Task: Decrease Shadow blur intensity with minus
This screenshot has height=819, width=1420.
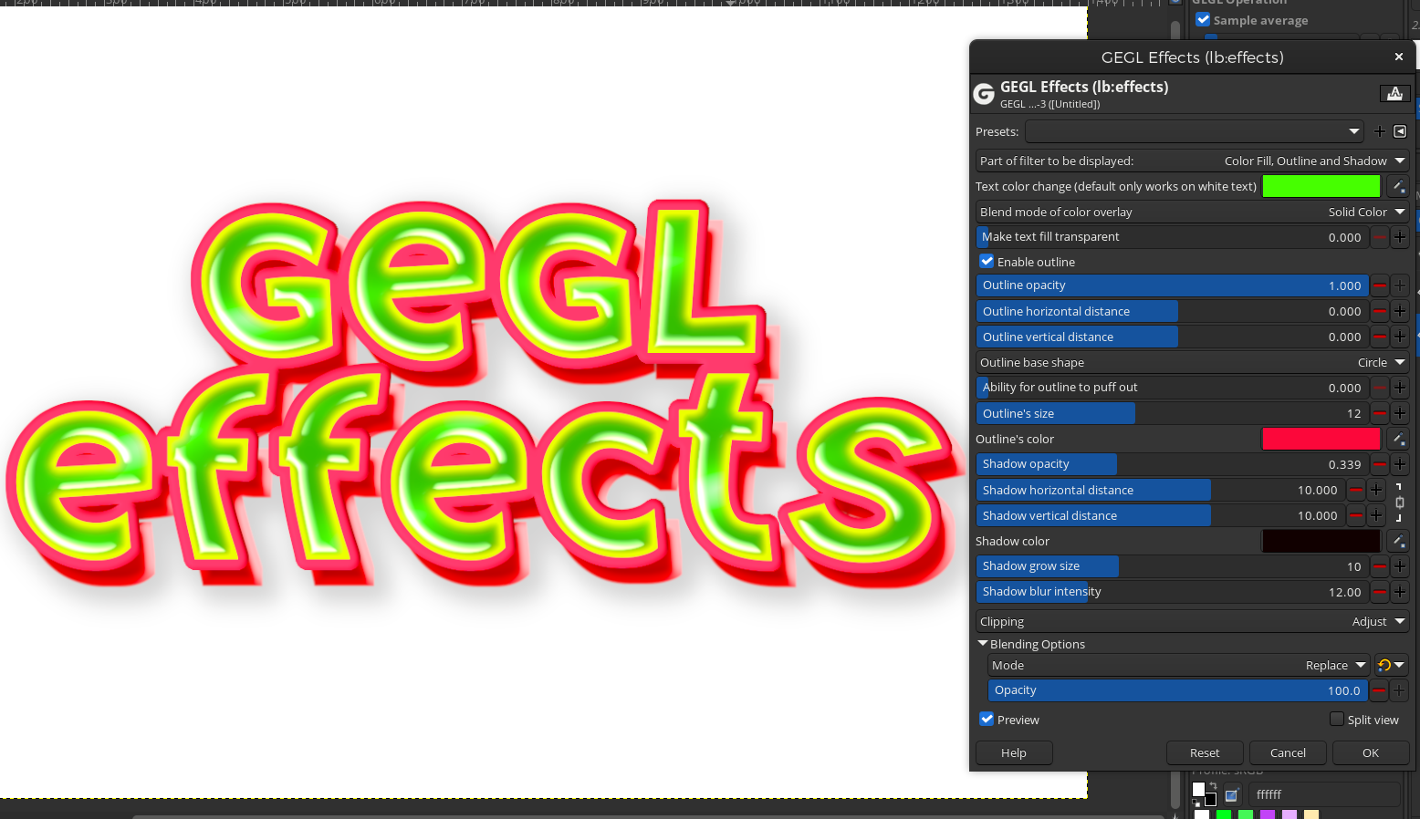Action: point(1380,592)
